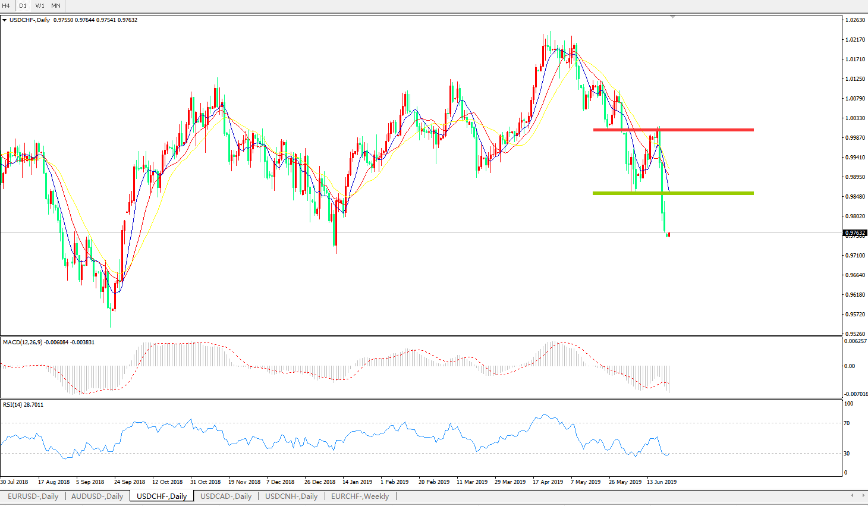
Task: Switch chart to MN monthly timeframe
Action: coord(56,5)
